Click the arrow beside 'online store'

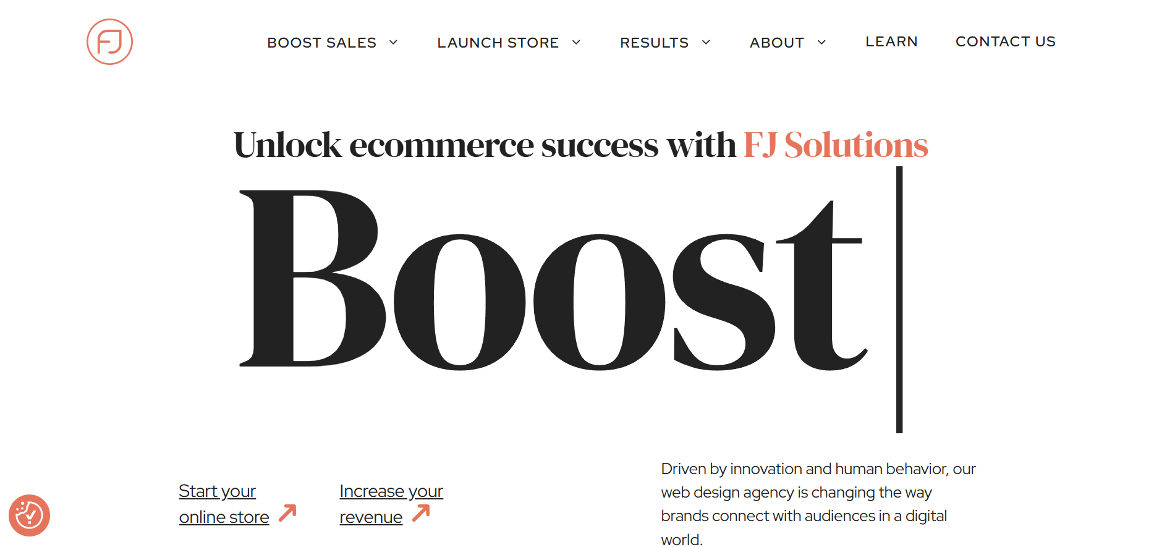point(287,512)
